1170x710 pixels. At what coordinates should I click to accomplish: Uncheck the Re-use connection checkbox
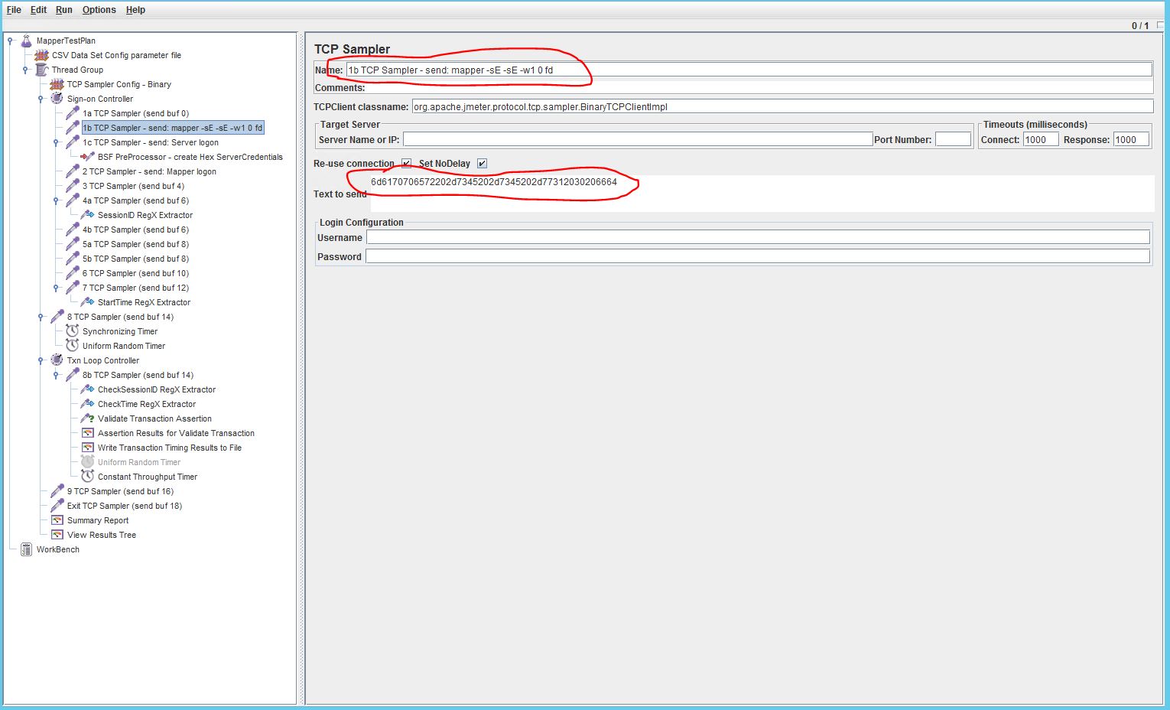(405, 163)
